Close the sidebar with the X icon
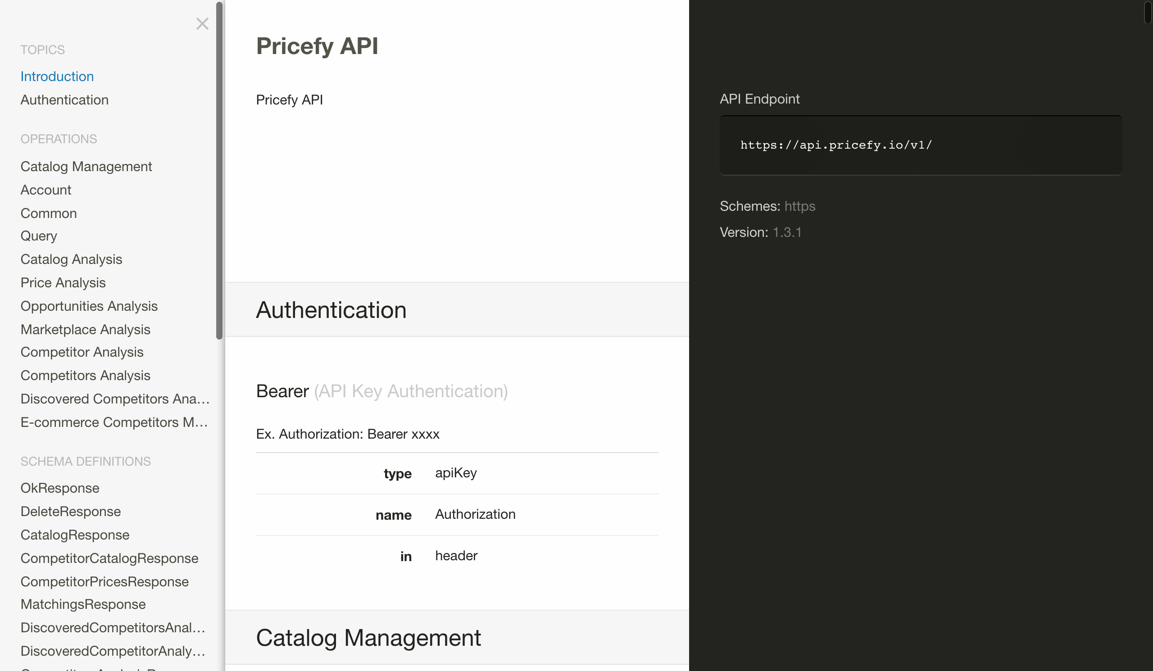The height and width of the screenshot is (671, 1153). click(202, 24)
